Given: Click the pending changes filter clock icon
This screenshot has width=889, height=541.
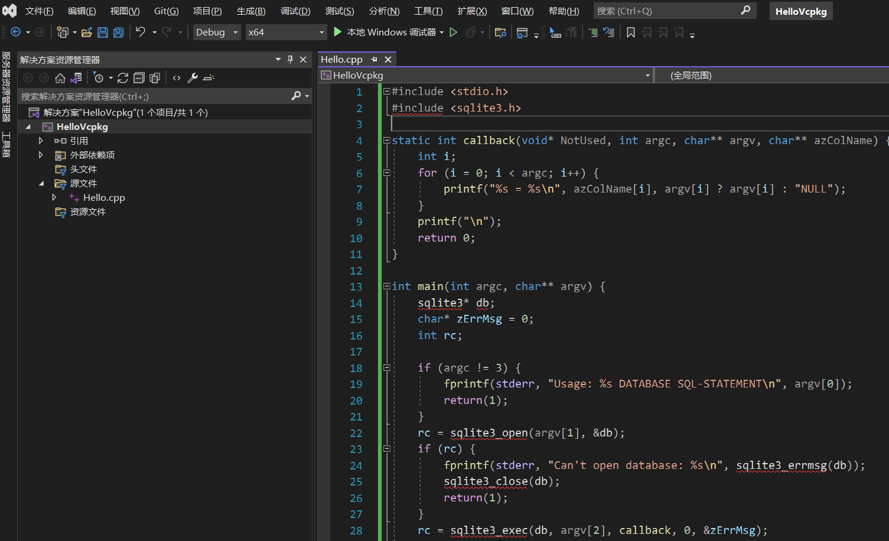Looking at the screenshot, I should (99, 78).
